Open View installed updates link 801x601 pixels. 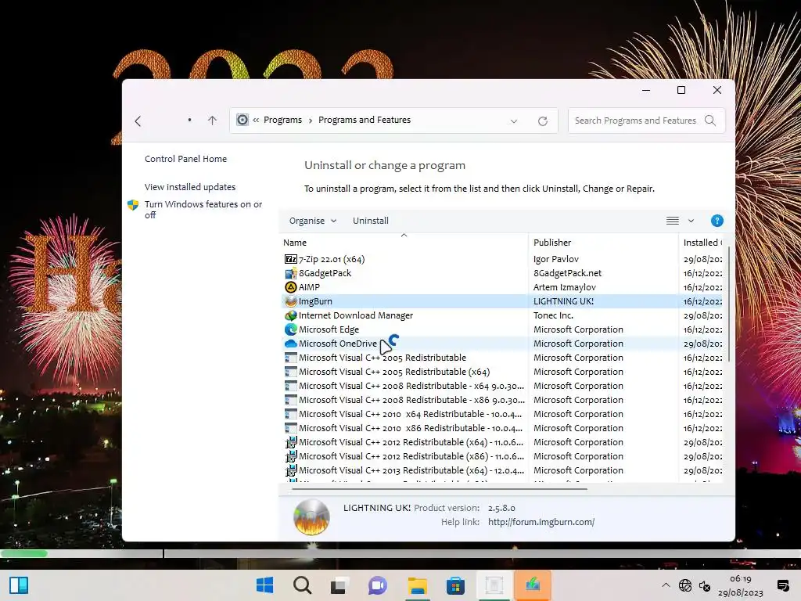(x=190, y=187)
